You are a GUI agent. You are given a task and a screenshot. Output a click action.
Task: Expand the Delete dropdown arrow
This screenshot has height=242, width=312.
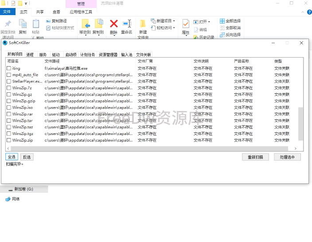click(114, 35)
